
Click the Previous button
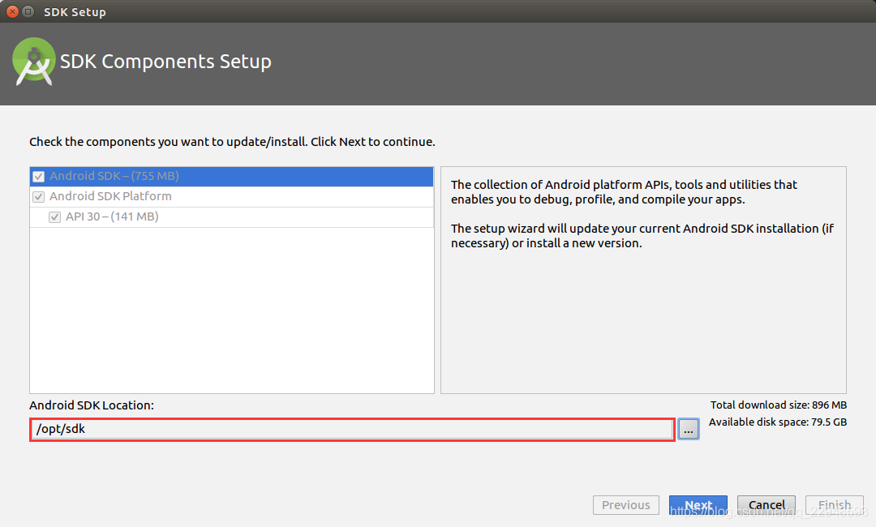[x=625, y=505]
